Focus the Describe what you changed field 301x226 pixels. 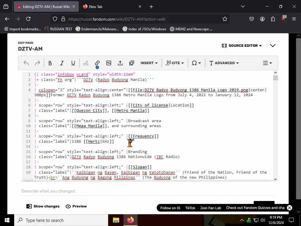pos(148,191)
